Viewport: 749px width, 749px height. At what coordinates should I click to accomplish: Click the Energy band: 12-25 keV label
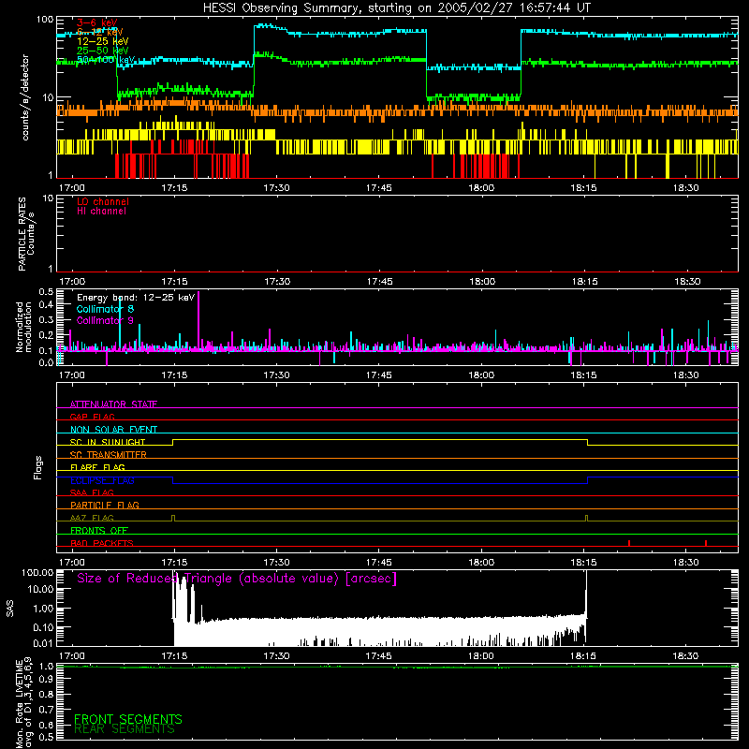[136, 298]
